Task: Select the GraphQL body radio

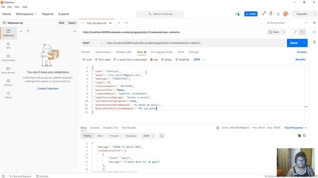Action: click(177, 59)
